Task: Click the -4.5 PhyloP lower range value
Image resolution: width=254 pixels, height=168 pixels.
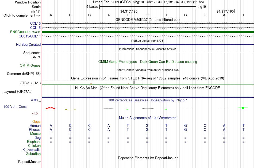Action: tap(35, 113)
